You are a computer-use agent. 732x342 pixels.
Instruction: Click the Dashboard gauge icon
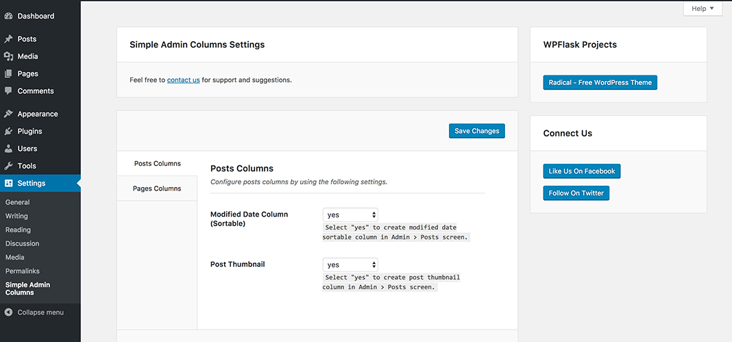8,16
